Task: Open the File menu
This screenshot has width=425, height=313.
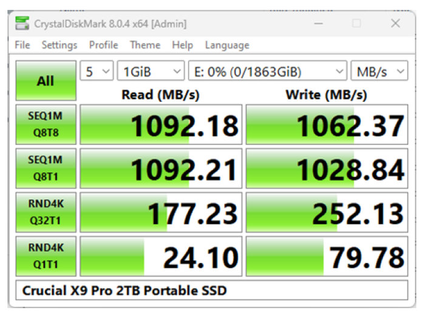Action: coord(22,45)
